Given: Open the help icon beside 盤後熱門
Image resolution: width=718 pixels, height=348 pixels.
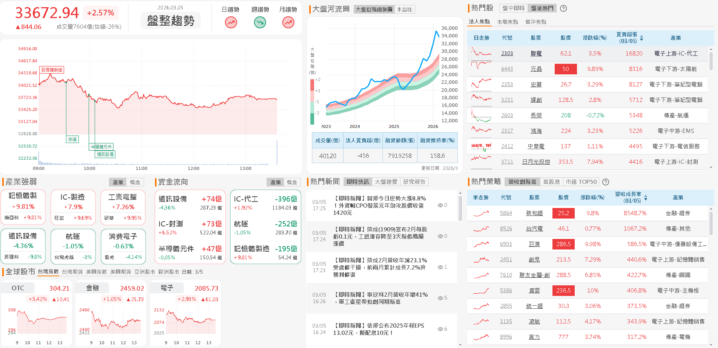Looking at the screenshot, I should tap(563, 8).
